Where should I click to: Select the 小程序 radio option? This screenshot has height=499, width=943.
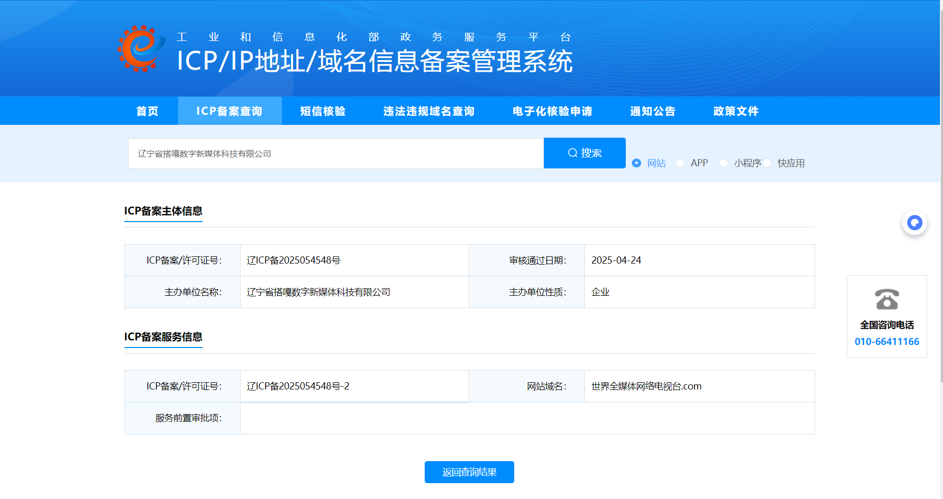pos(723,163)
